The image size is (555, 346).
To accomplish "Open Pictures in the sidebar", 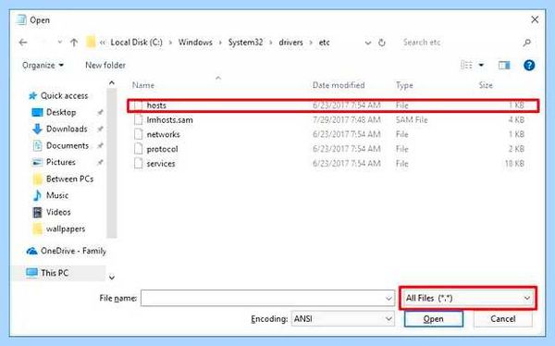I will (60, 162).
